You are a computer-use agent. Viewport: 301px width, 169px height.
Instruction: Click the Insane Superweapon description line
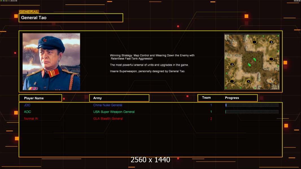tap(147, 71)
